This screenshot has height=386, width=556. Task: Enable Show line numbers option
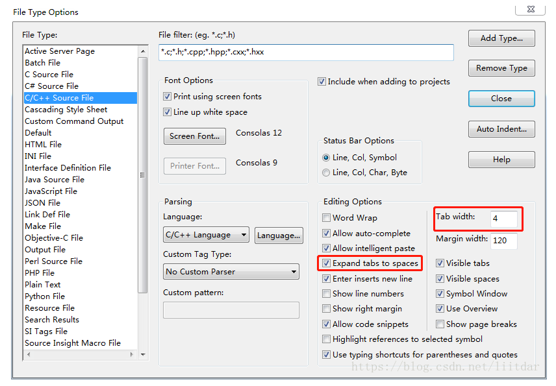coord(327,294)
